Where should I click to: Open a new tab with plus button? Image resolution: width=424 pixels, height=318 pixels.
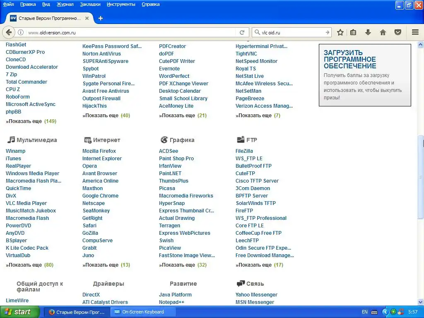click(x=101, y=18)
